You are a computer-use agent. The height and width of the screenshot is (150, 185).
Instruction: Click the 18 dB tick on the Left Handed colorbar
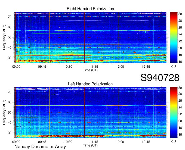[180, 128]
